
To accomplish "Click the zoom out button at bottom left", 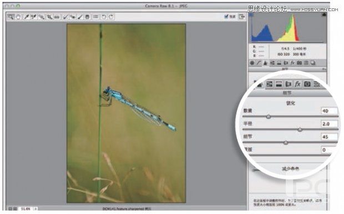I will pyautogui.click(x=10, y=209).
